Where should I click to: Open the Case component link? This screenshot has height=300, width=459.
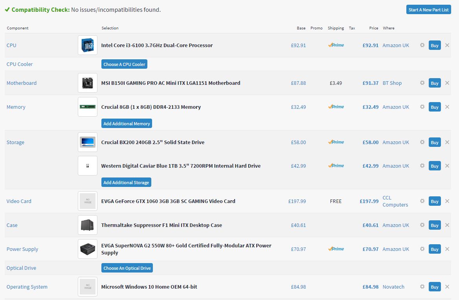click(x=12, y=225)
